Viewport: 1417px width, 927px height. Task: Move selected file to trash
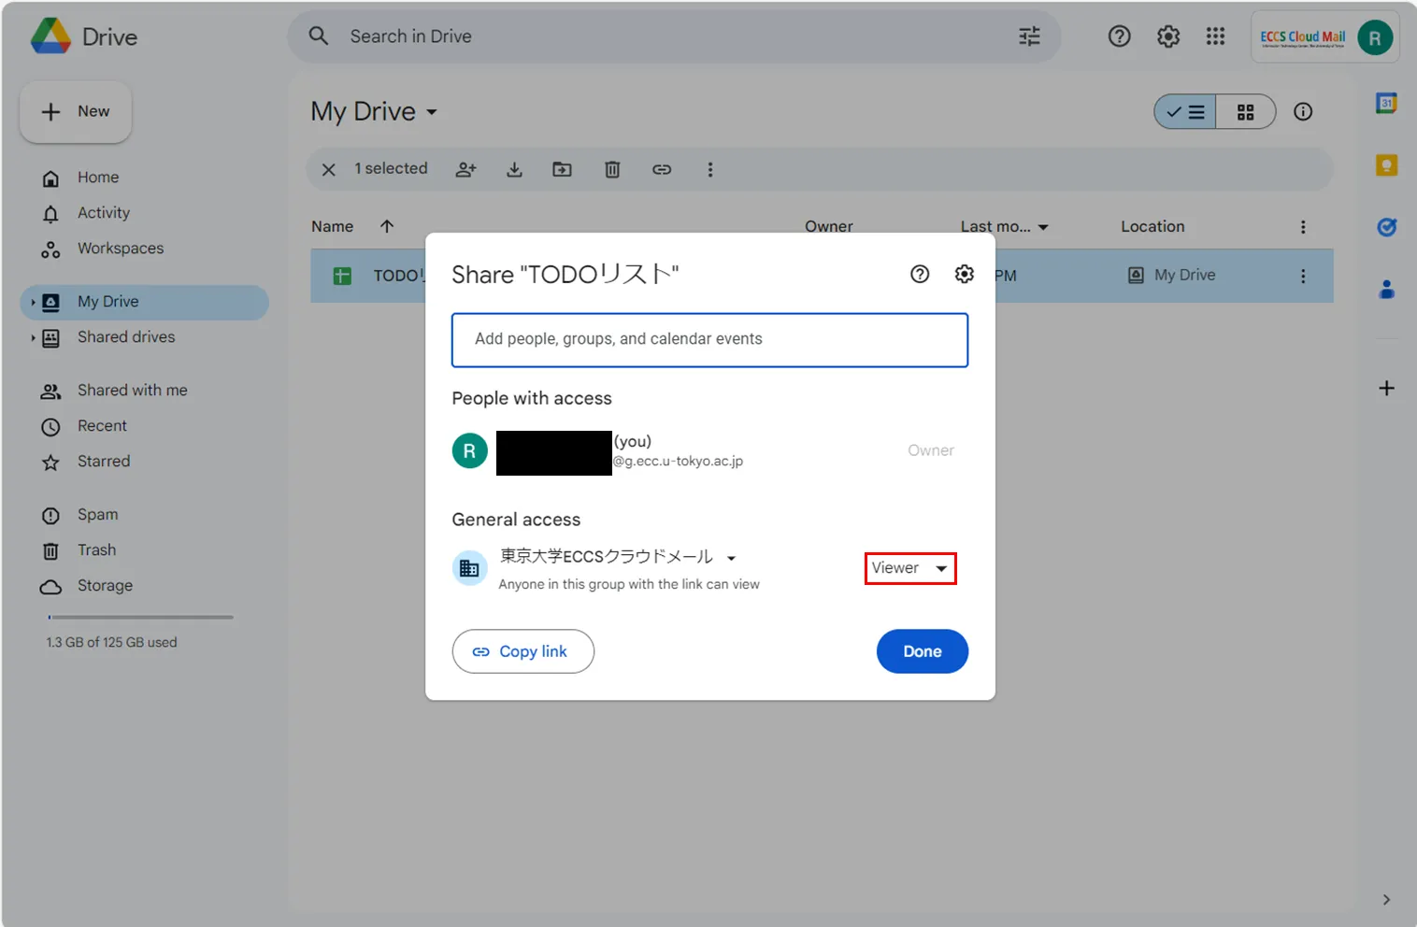[x=612, y=169]
